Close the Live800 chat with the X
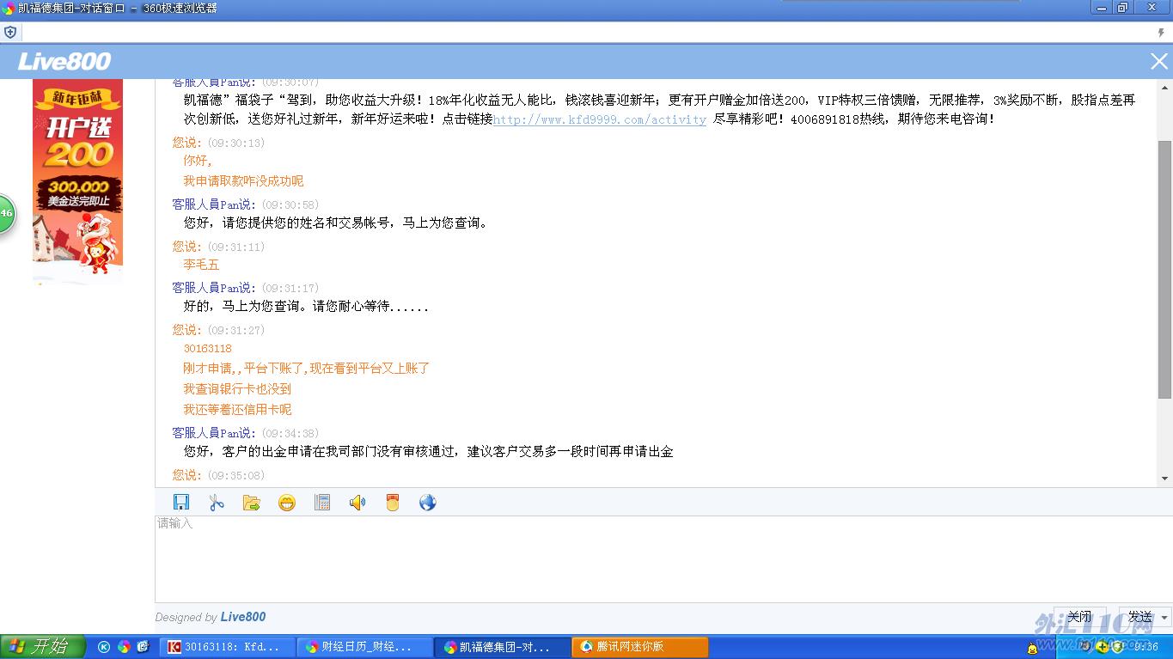 click(x=1159, y=61)
